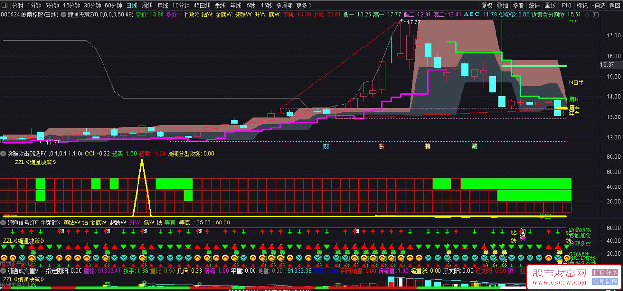Click the 榜 marker below the chart

point(427,146)
